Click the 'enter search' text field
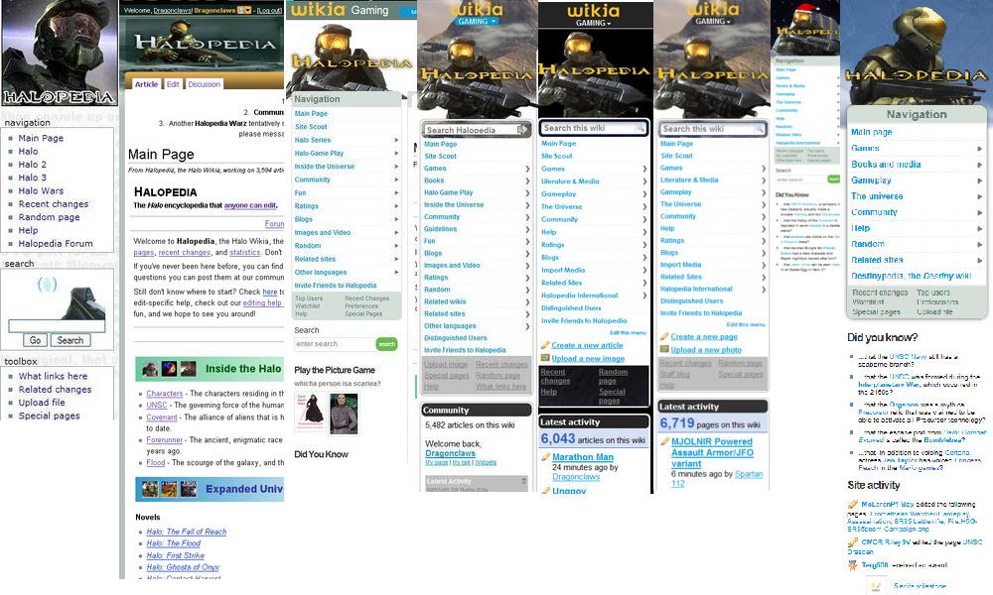Image resolution: width=993 pixels, height=595 pixels. pyautogui.click(x=334, y=344)
